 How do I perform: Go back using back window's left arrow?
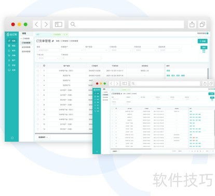pos(37,24)
